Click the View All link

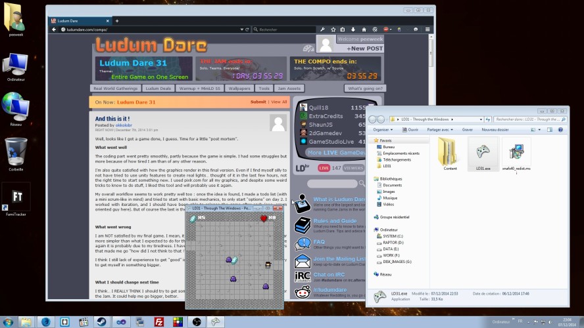click(x=279, y=102)
